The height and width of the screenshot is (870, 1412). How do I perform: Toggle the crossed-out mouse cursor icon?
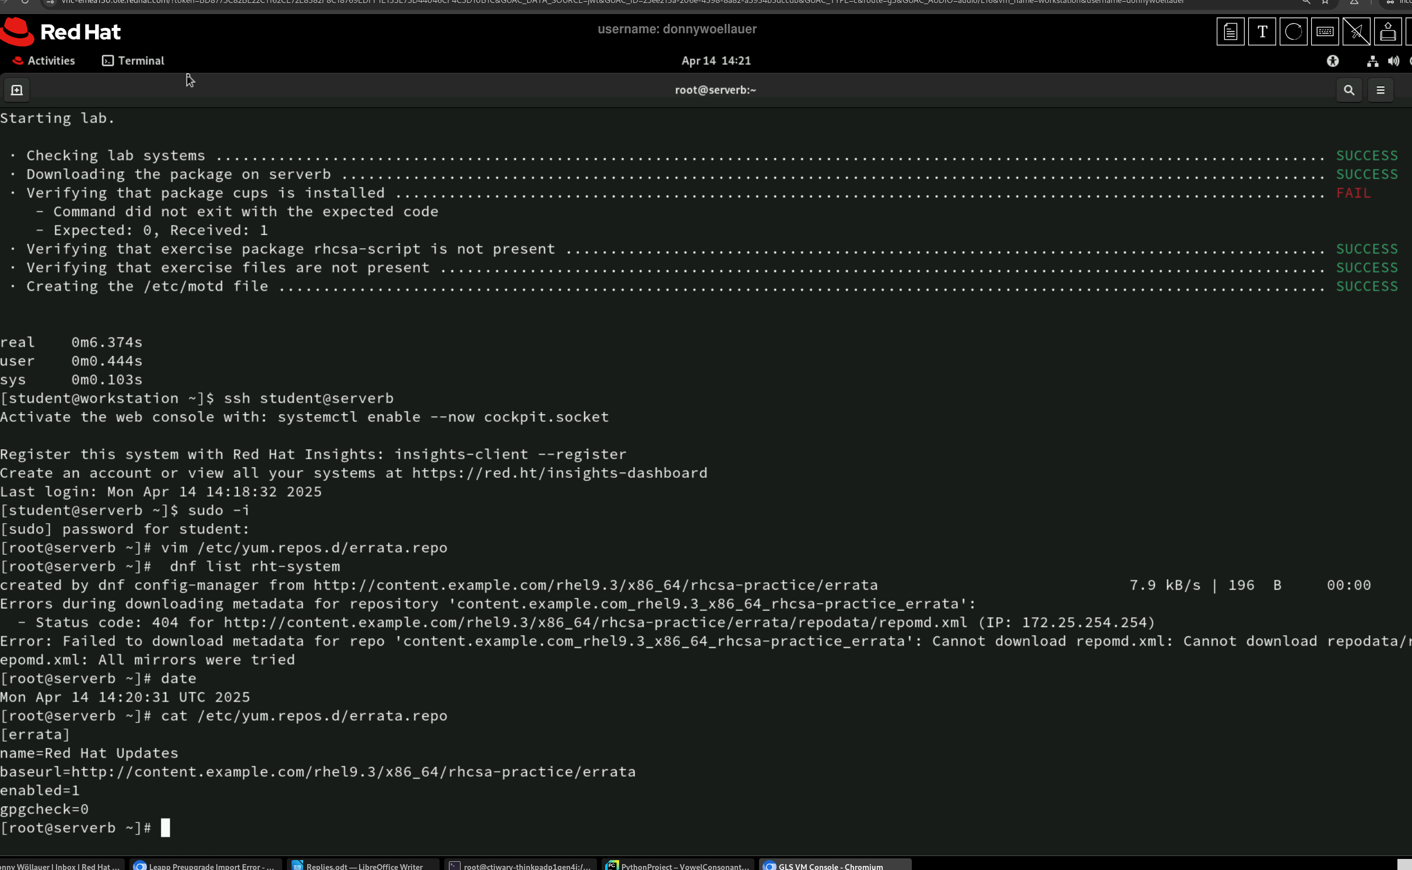click(x=1357, y=31)
